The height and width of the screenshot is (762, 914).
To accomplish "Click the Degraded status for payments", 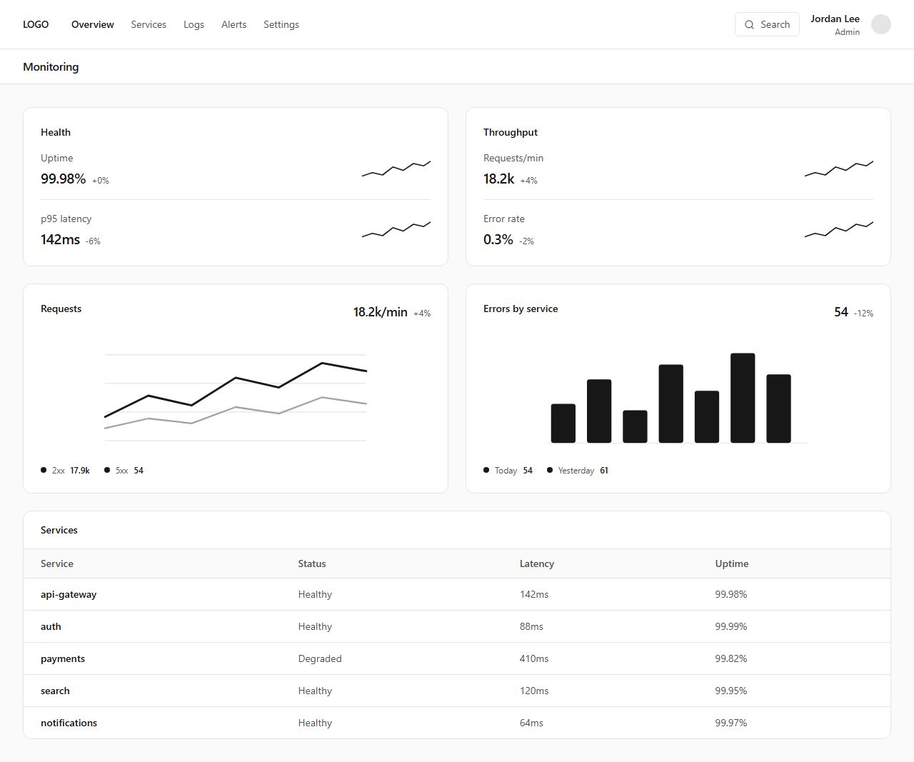I will coord(320,658).
